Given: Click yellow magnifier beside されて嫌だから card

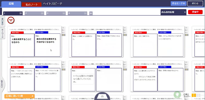Looking at the screenshot, I should (x=187, y=35).
